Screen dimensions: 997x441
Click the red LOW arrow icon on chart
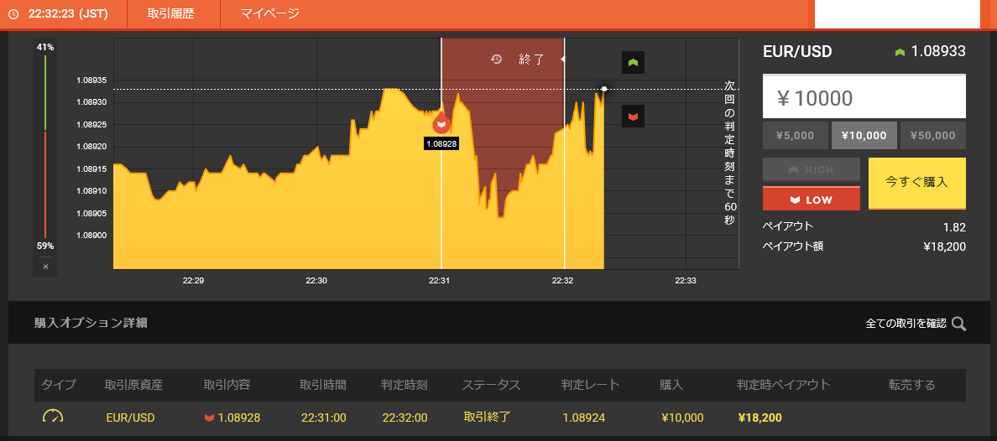(x=633, y=116)
